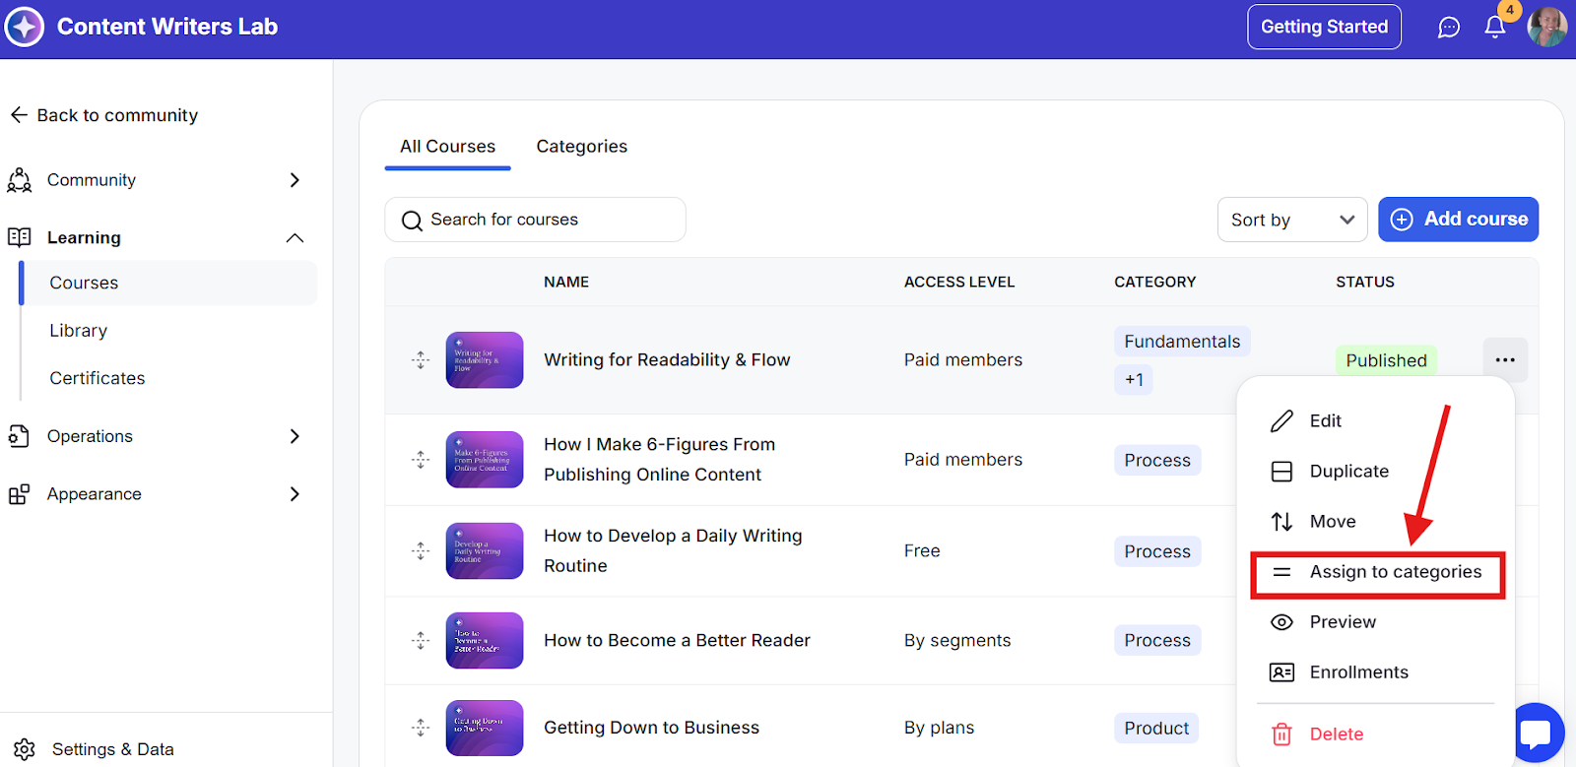Click the Search for courses field
This screenshot has width=1576, height=767.
coord(535,220)
